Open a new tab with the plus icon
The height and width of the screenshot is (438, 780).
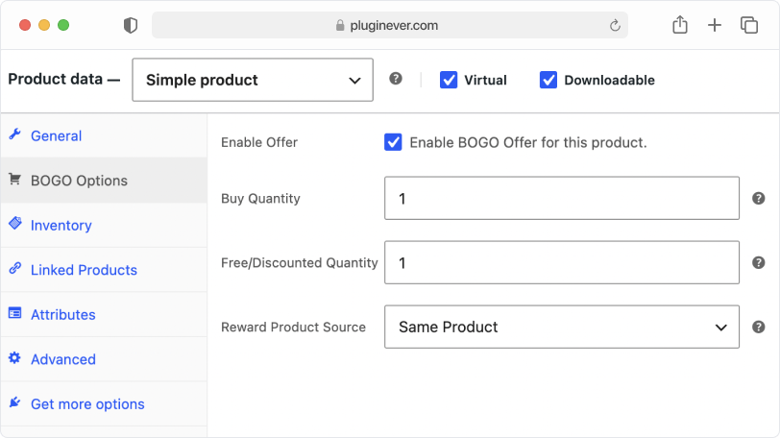pyautogui.click(x=715, y=25)
